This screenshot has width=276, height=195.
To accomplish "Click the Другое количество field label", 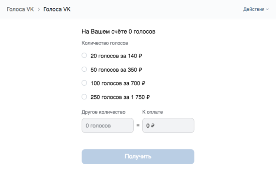I will click(x=103, y=112).
